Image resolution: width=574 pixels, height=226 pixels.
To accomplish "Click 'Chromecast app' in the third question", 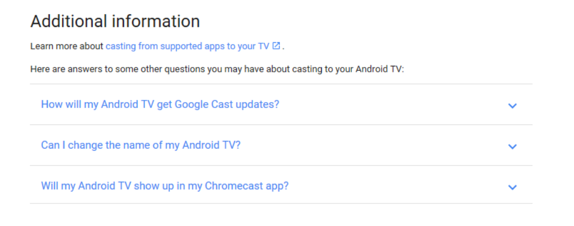I will point(245,186).
